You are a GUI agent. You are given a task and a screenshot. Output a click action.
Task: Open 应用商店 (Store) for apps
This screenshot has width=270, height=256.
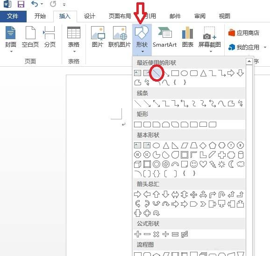pos(244,33)
